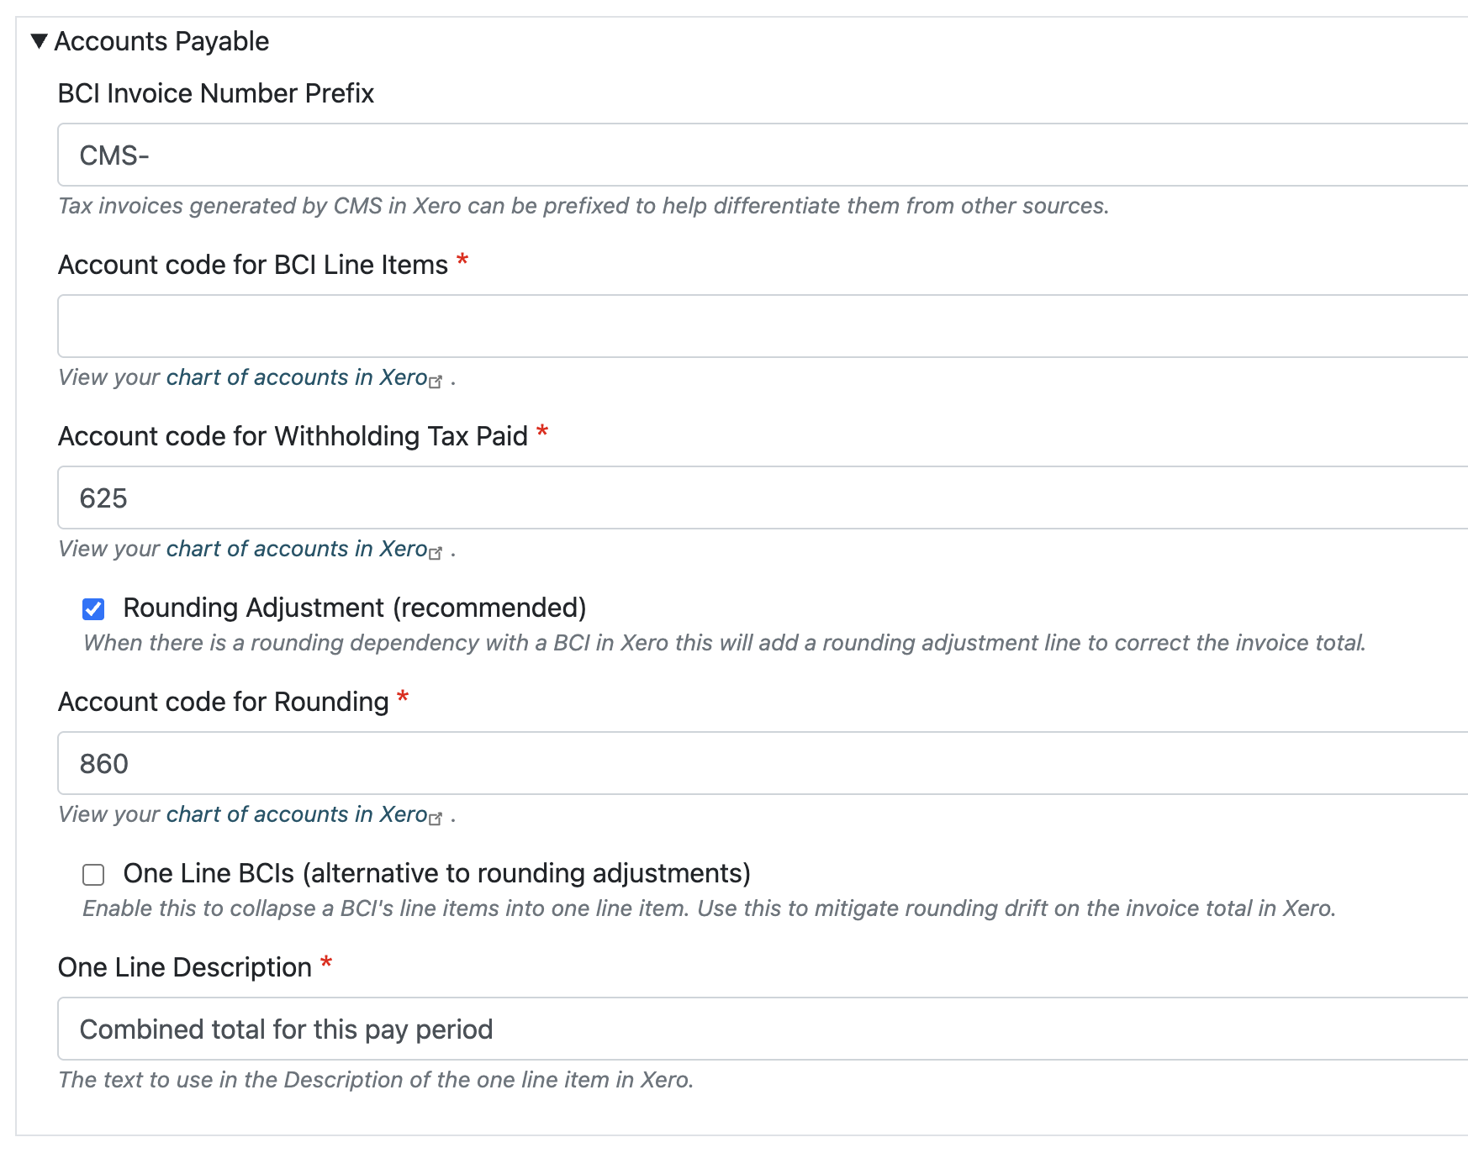Open chart of accounts link under Withholding Tax Paid
Viewport: 1468px width, 1153px height.
pos(296,549)
